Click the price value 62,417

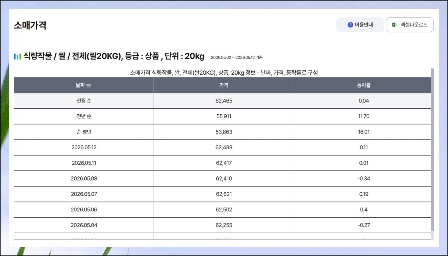tap(224, 163)
